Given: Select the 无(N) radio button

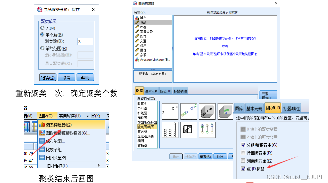Looking at the screenshot, I should (x=42, y=28).
